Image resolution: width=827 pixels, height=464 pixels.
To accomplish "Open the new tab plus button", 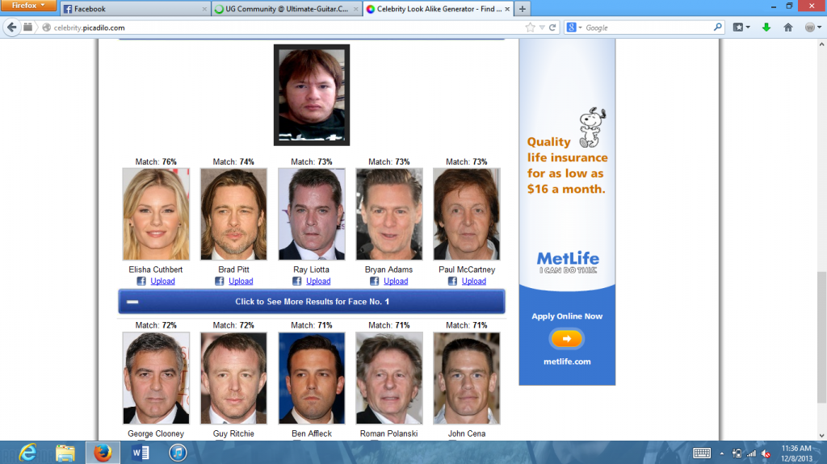I will pos(523,8).
